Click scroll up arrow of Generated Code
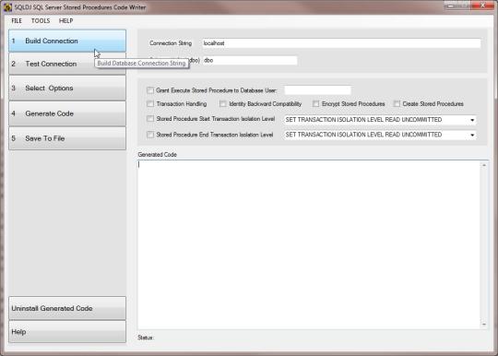This screenshot has height=356, width=498. coord(484,165)
